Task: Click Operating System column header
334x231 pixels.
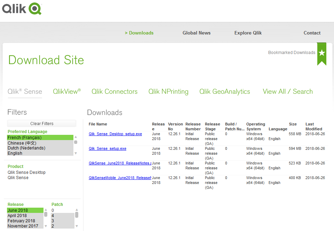Action: pos(256,126)
